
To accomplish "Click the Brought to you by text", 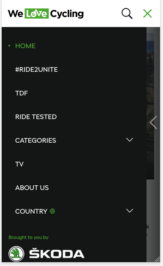I will (x=28, y=237).
